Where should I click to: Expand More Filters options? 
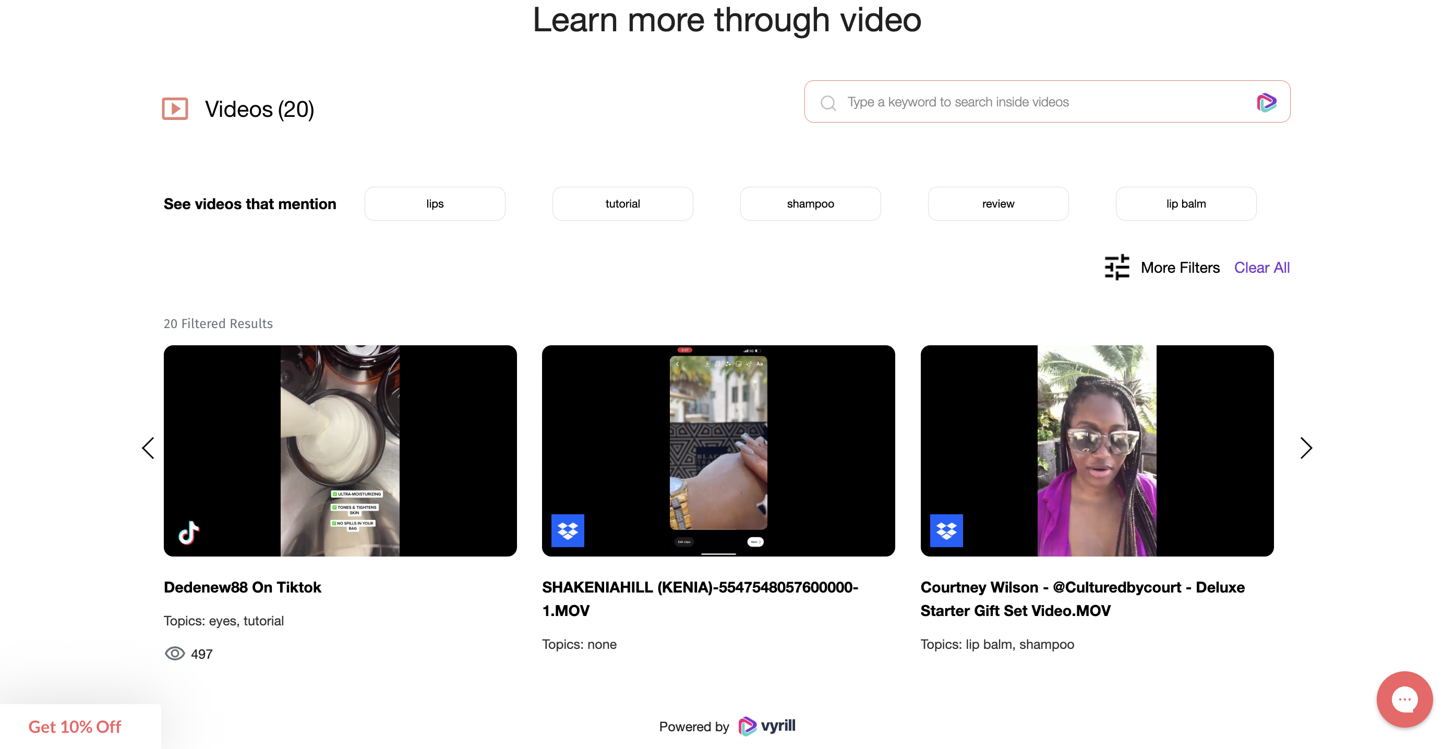(1180, 268)
